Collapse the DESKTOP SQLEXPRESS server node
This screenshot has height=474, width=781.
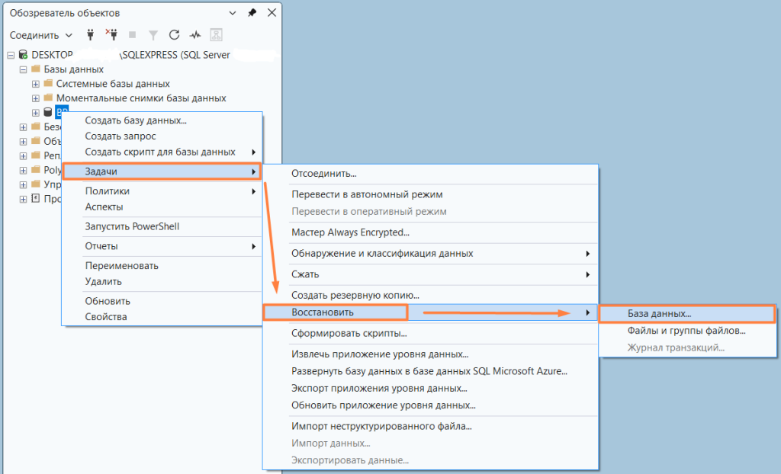tap(11, 56)
